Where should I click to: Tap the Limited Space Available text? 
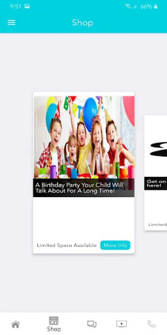67,245
